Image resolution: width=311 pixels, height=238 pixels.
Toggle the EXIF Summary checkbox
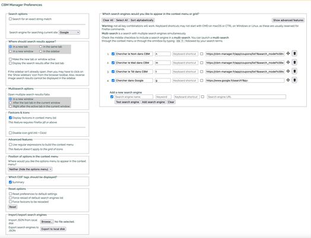pyautogui.click(x=10, y=182)
